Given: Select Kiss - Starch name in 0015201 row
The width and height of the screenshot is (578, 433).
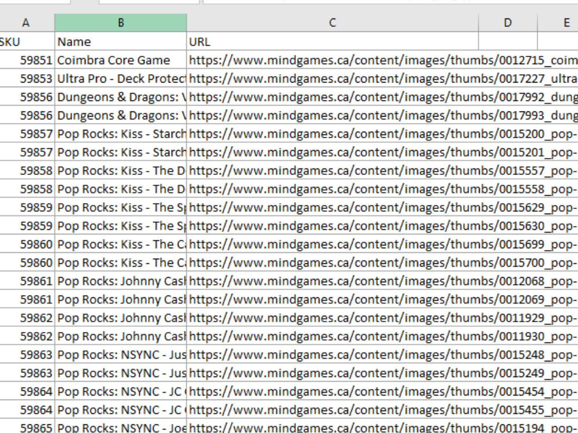Looking at the screenshot, I should point(121,152).
